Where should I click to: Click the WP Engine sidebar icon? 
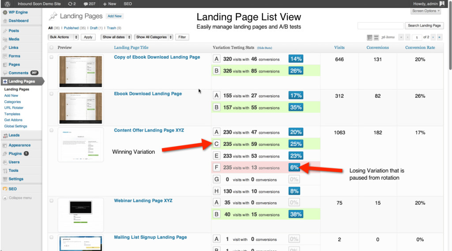tap(5, 12)
